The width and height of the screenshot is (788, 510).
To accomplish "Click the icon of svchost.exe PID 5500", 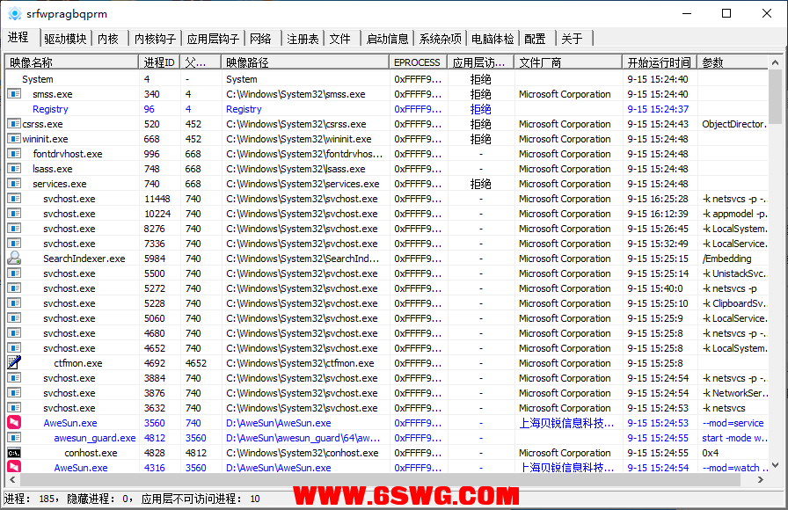I will point(14,273).
